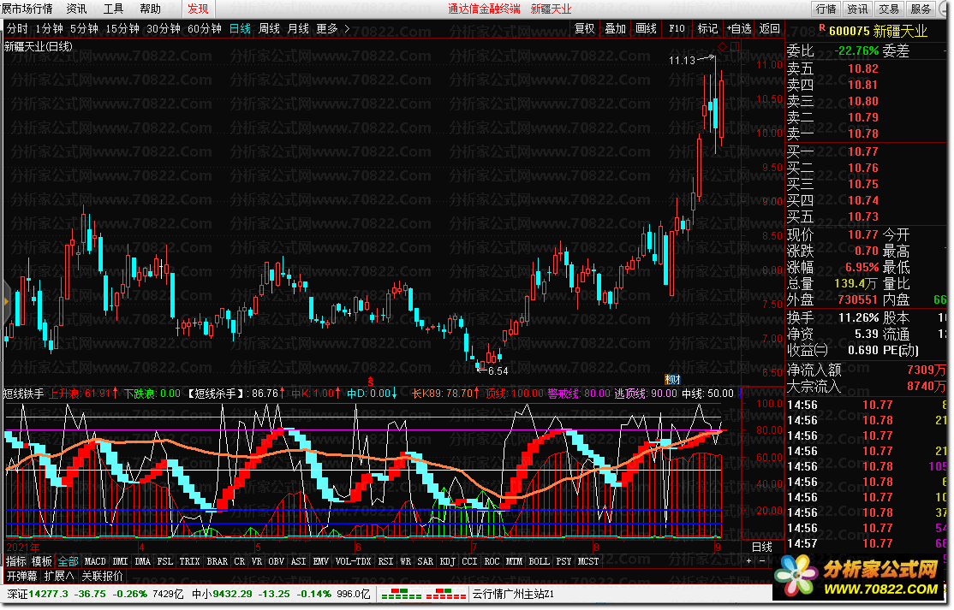
Task: Click top-right 行情 button
Action: coord(826,9)
